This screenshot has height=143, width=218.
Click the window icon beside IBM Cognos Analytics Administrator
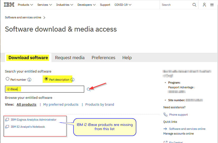(7, 120)
